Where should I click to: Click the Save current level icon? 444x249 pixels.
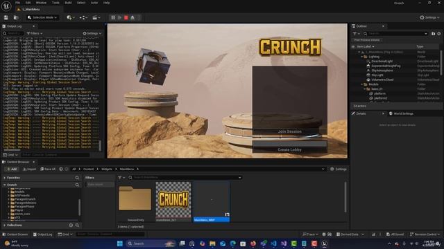6,17
